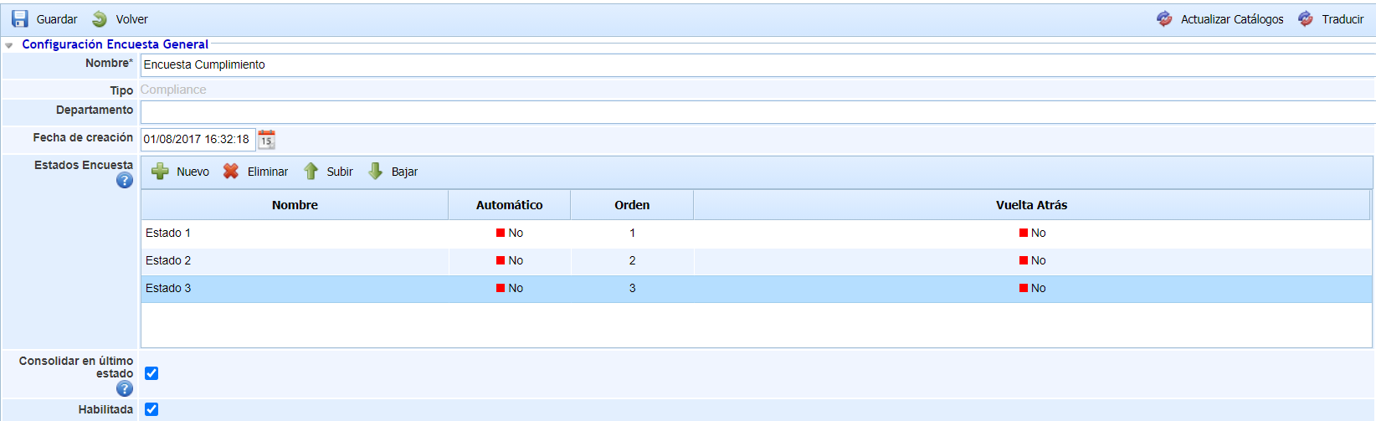Open help icon under Estados Encuesta
Image resolution: width=1376 pixels, height=421 pixels.
click(x=125, y=180)
